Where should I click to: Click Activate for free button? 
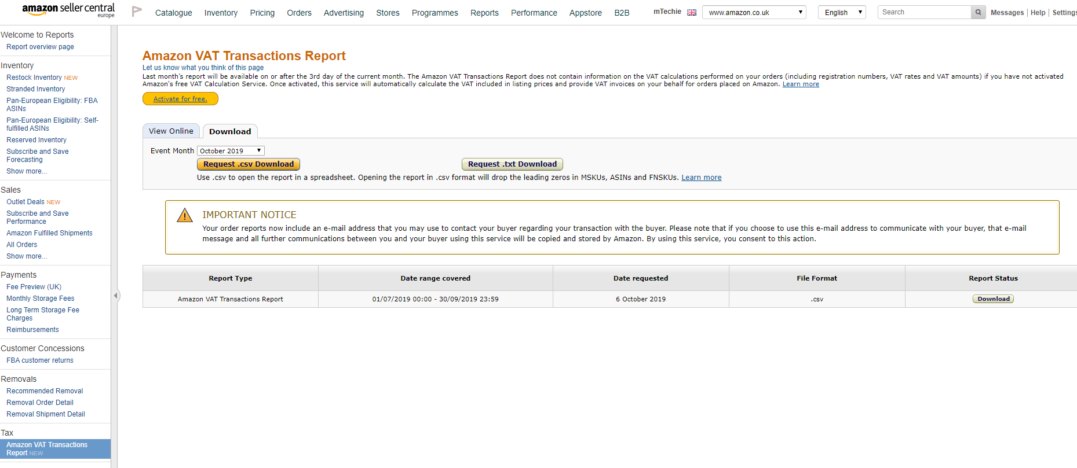pyautogui.click(x=180, y=99)
